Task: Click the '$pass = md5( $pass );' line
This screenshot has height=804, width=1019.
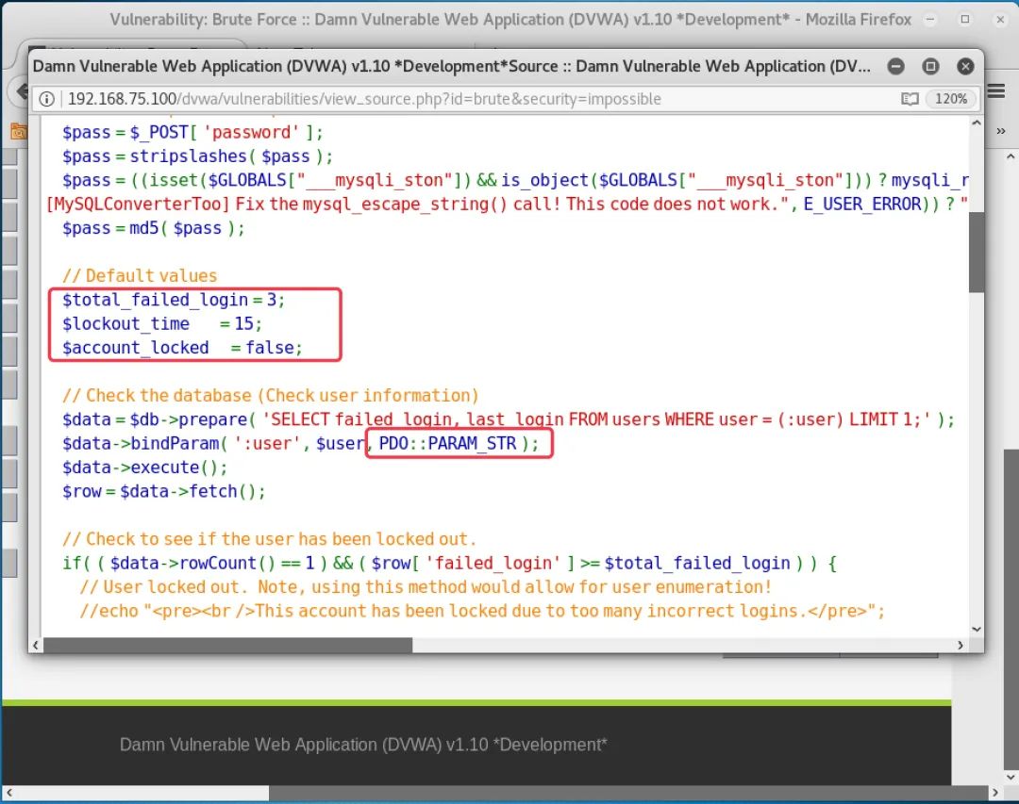Action: (x=154, y=229)
